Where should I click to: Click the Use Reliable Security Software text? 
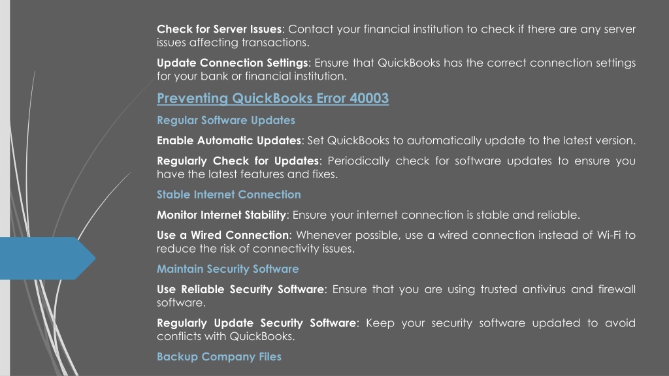click(x=240, y=289)
